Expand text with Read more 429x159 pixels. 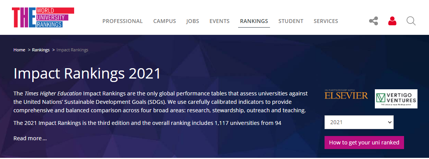[x=30, y=138]
